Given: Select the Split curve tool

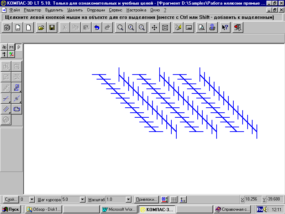Looking at the screenshot, I should point(17,98).
